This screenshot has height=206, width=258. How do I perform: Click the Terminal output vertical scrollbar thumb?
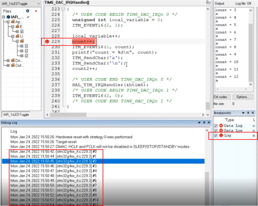click(x=250, y=53)
